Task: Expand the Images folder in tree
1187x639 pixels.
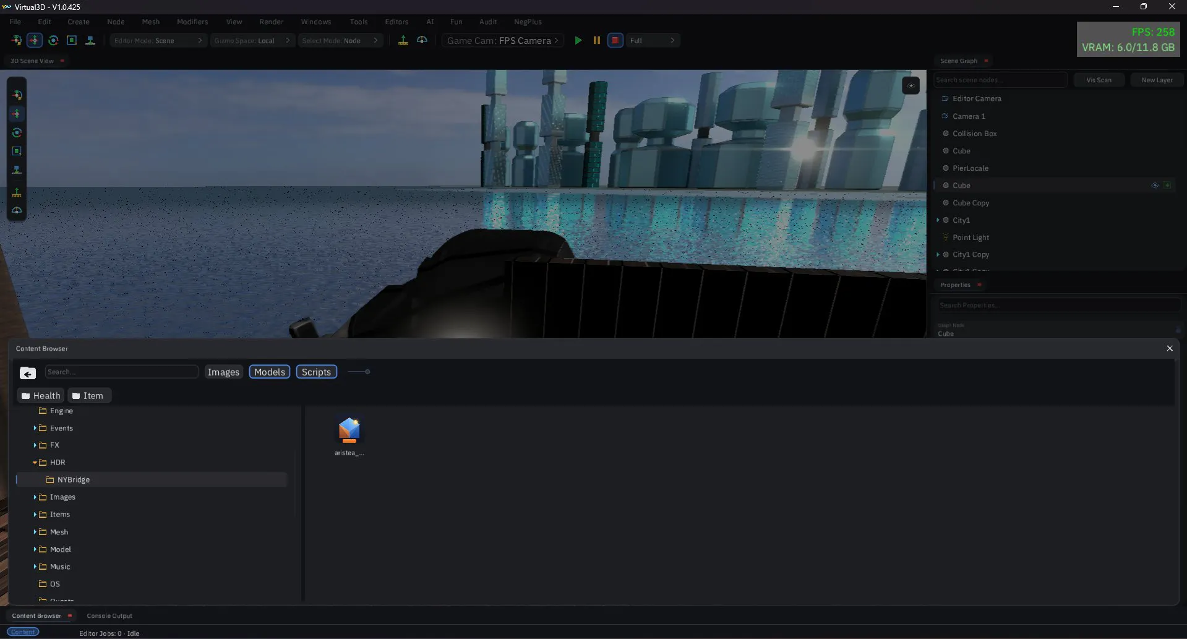Action: [35, 497]
